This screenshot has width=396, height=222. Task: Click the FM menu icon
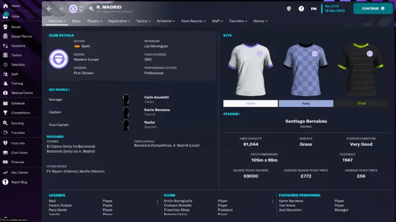[x=314, y=9]
